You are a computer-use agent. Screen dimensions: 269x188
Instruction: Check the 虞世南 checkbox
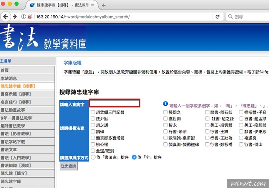[x=165, y=119]
